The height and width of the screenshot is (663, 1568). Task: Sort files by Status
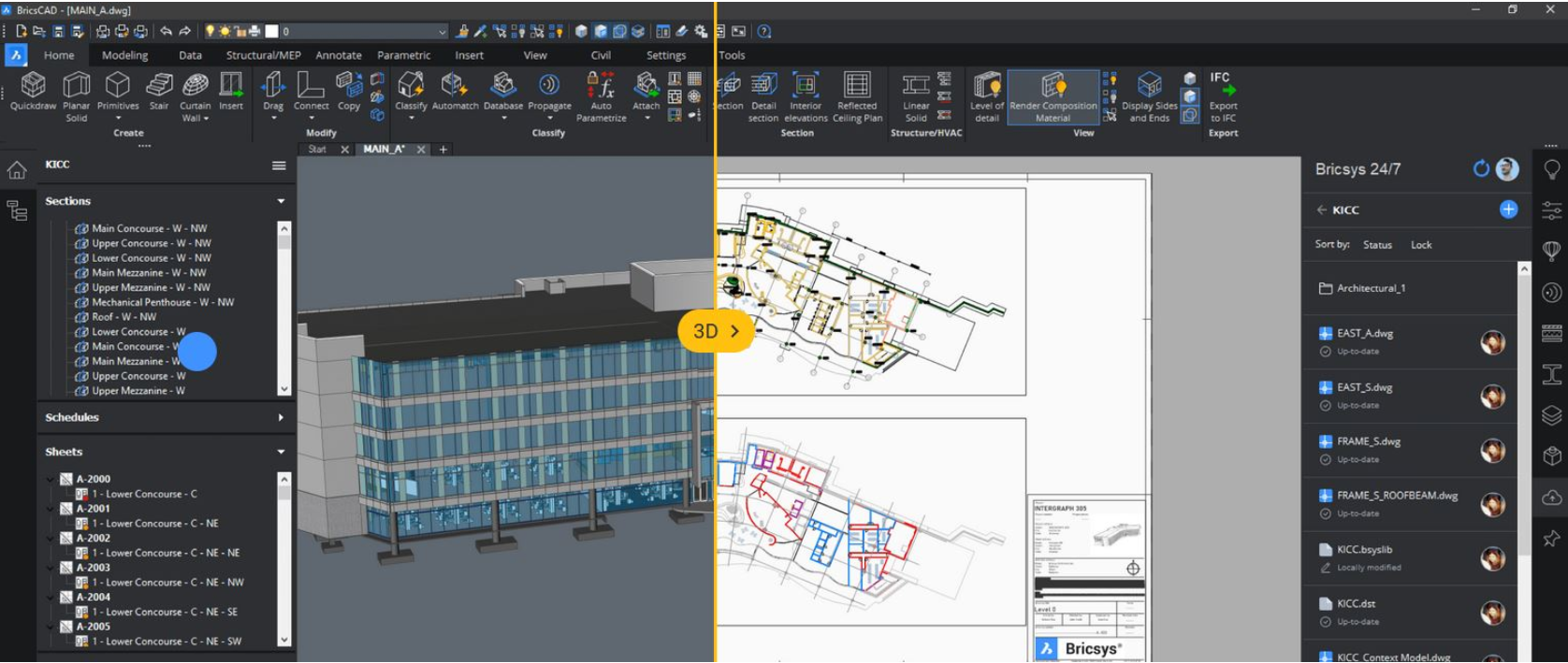(x=1377, y=245)
